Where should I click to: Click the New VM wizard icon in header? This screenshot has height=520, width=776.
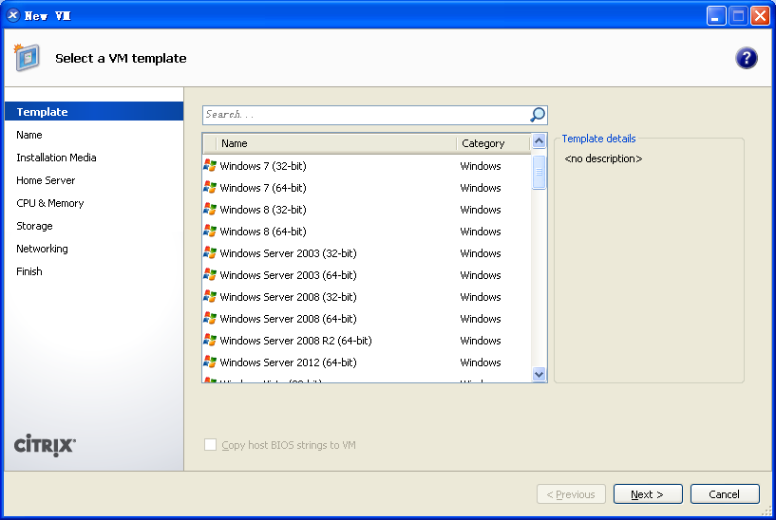click(x=27, y=57)
